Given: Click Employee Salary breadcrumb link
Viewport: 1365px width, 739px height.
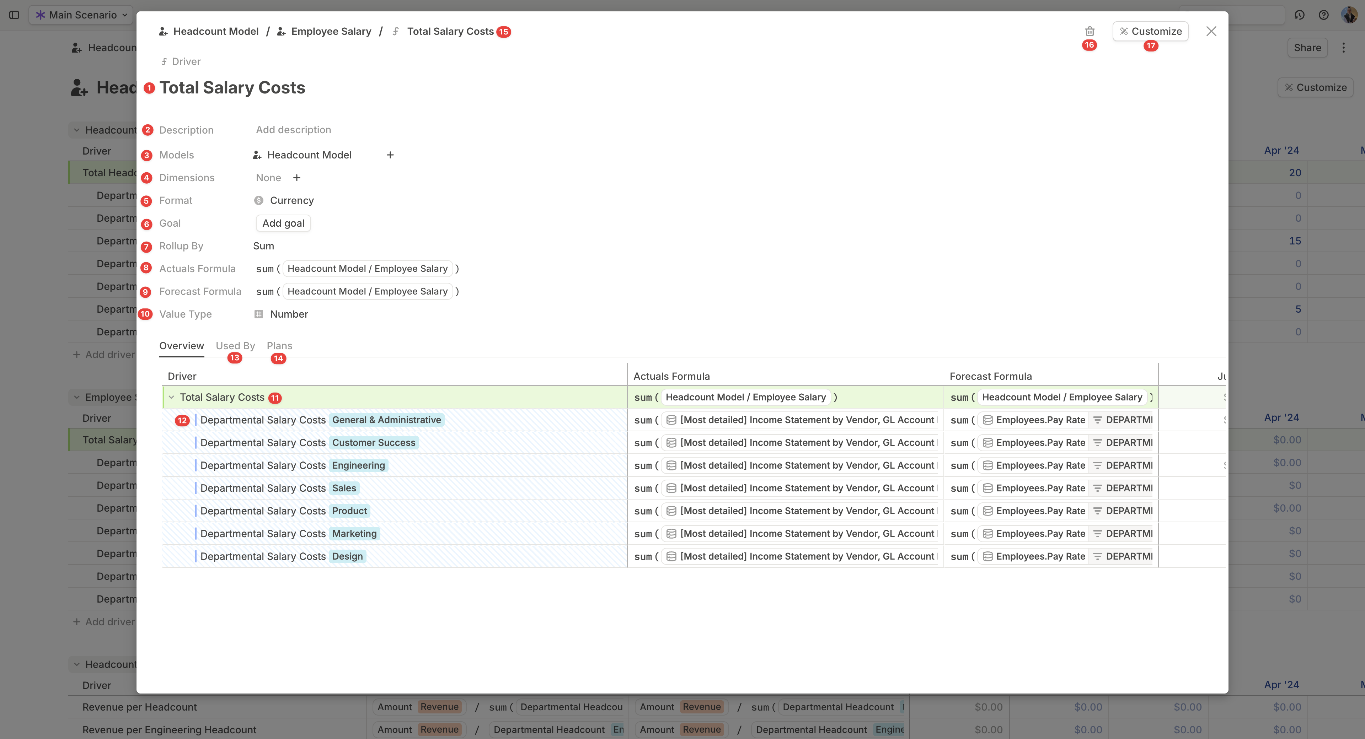Looking at the screenshot, I should (331, 31).
